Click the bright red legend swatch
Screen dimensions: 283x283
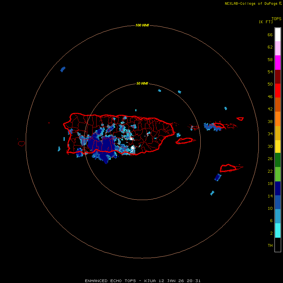pos(278,91)
